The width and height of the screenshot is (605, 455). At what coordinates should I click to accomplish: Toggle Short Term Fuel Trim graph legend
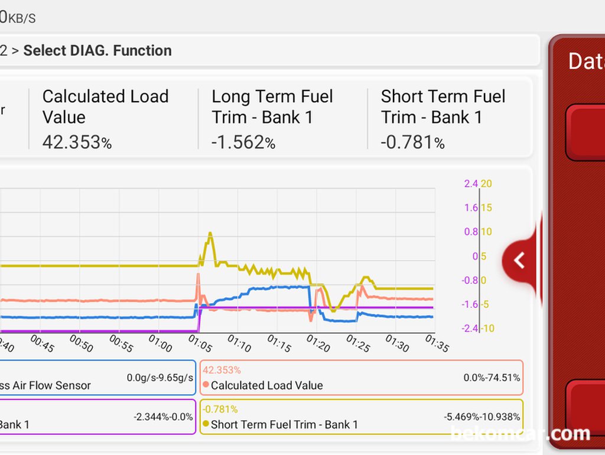(x=362, y=417)
